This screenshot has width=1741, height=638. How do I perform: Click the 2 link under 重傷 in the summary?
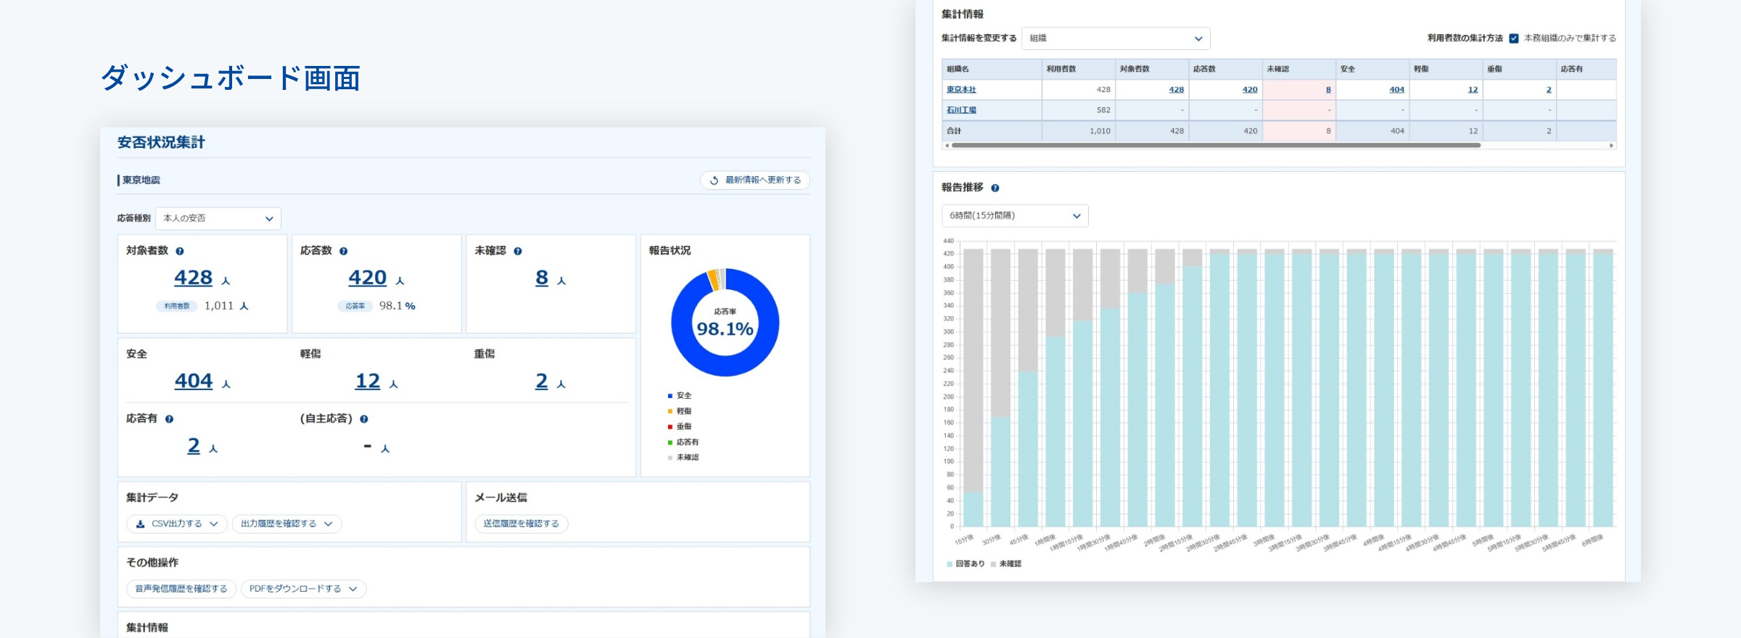click(x=542, y=381)
